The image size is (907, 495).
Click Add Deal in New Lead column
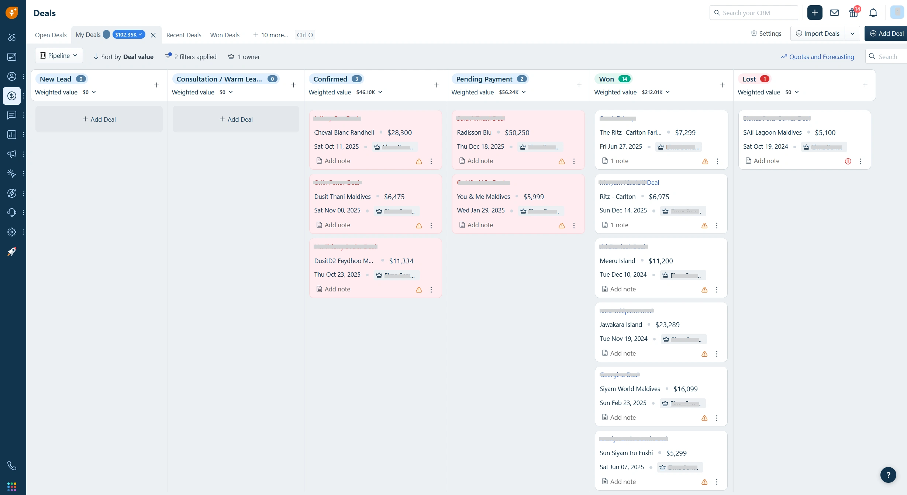(x=99, y=120)
